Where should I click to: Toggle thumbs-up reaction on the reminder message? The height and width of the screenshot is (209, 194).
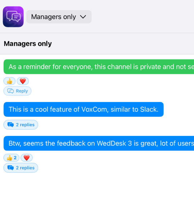coord(9,81)
